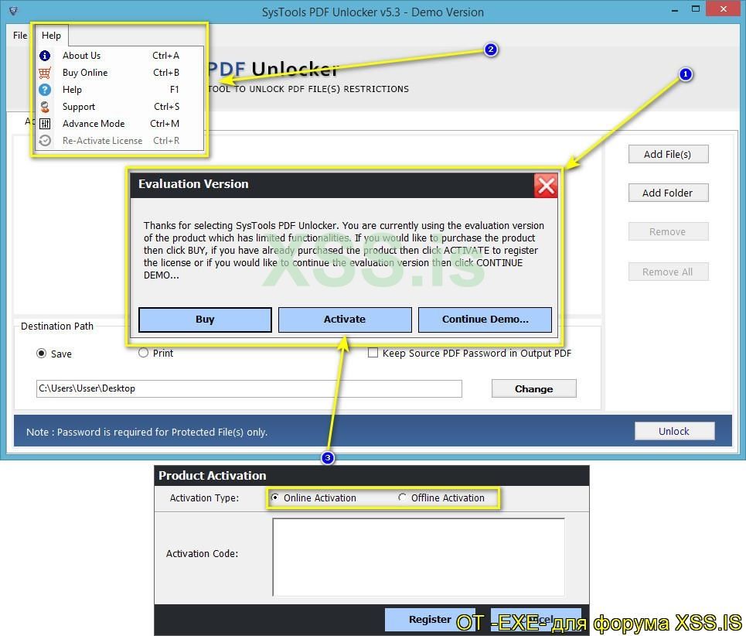
Task: Click the Remove button
Action: pyautogui.click(x=668, y=232)
